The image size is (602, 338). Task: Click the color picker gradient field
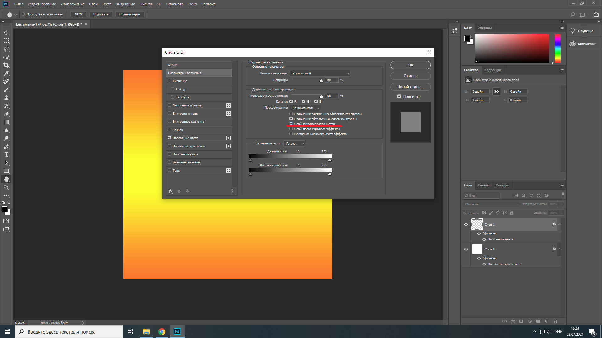click(x=512, y=49)
